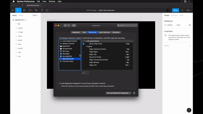Open the Figma help question mark button
Viewport: 203px width, 114px height.
tap(189, 110)
